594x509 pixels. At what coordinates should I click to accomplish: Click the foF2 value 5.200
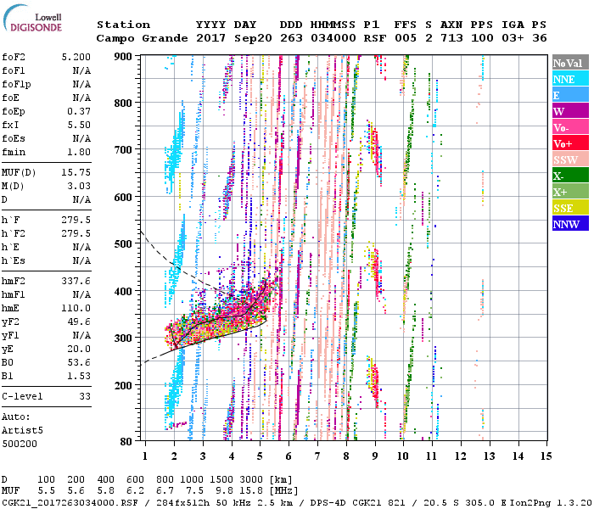coord(76,56)
